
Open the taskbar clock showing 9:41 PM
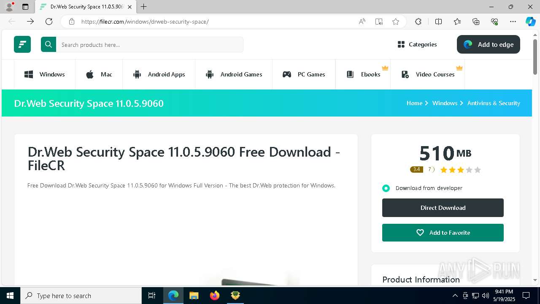[504, 296]
